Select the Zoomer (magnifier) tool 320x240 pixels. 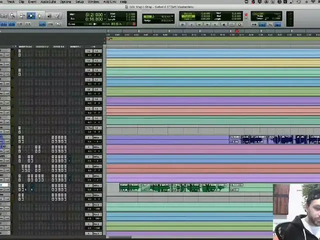pos(13,15)
